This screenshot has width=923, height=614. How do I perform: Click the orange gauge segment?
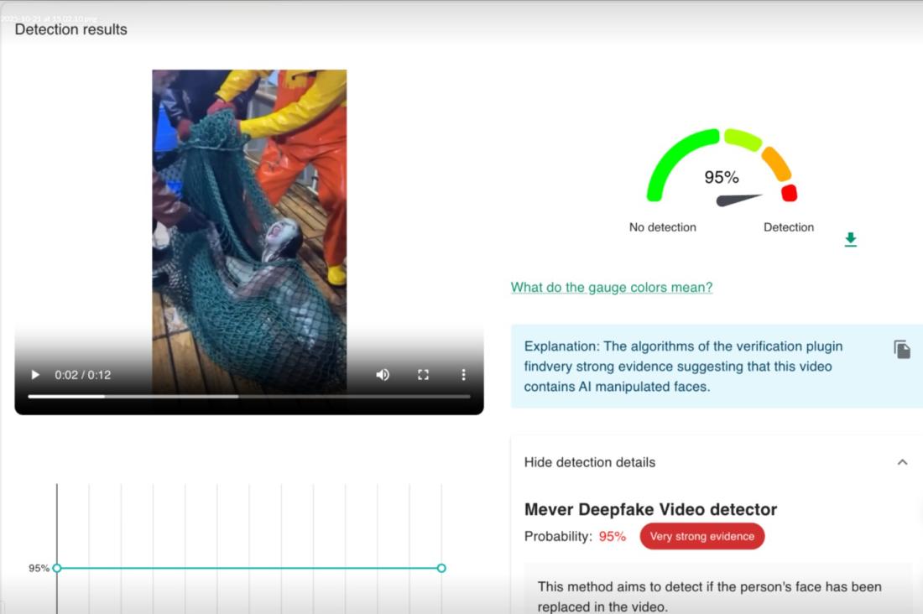point(776,163)
